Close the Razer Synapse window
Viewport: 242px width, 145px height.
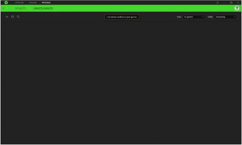tap(238, 3)
